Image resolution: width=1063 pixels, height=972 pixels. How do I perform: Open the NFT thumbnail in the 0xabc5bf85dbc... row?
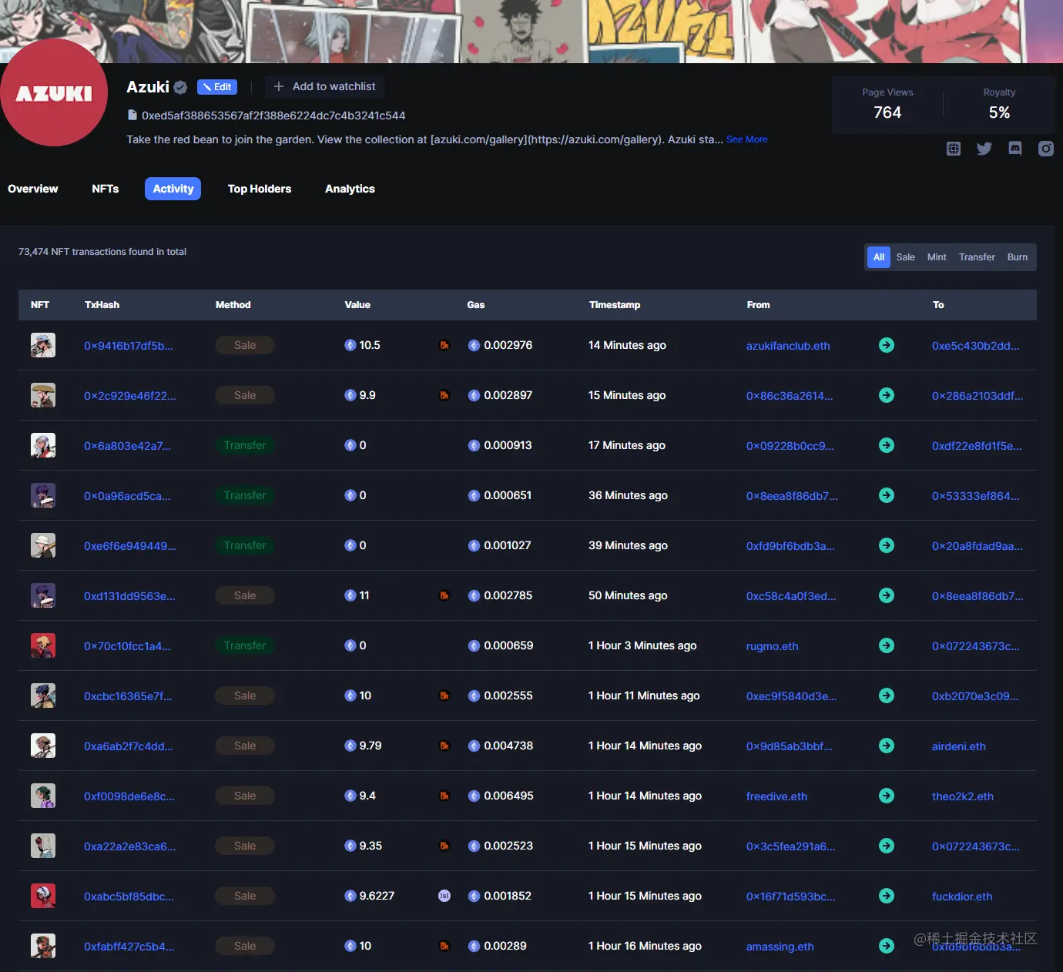(x=43, y=896)
